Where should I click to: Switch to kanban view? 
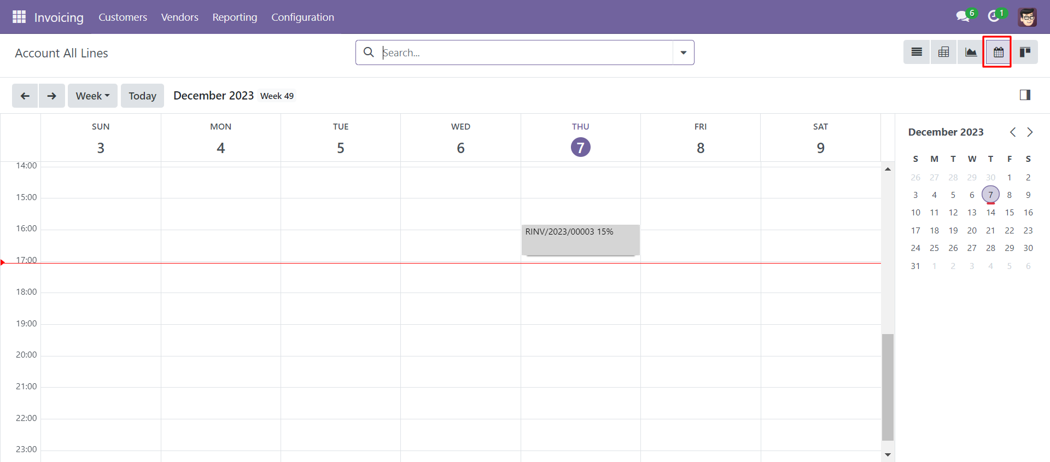tap(1025, 52)
